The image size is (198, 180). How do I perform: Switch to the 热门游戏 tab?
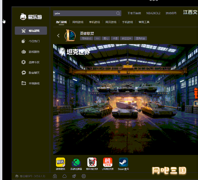pos(61,22)
